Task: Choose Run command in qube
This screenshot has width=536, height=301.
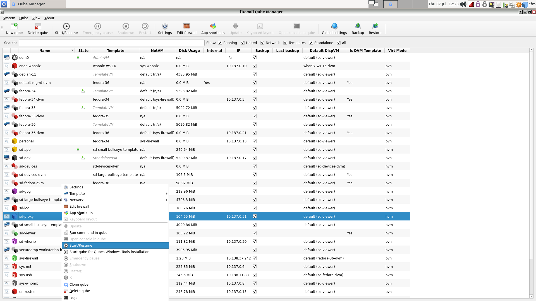Action: 88,233
